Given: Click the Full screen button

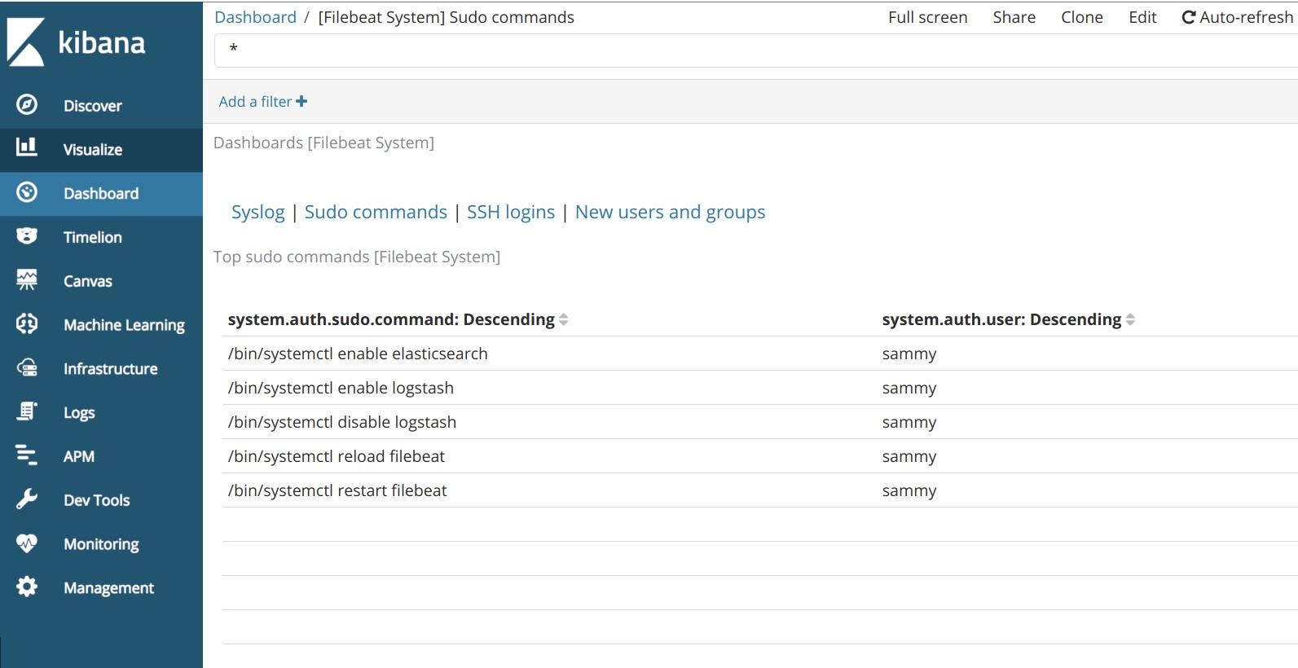Looking at the screenshot, I should (x=927, y=17).
